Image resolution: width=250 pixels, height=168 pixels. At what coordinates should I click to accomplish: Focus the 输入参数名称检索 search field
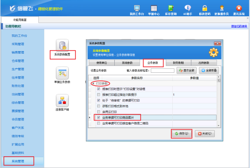162,70
